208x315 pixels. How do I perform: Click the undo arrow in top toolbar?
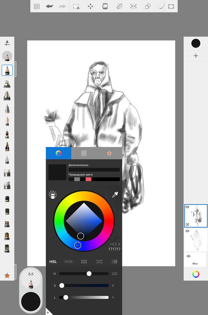coord(49,6)
